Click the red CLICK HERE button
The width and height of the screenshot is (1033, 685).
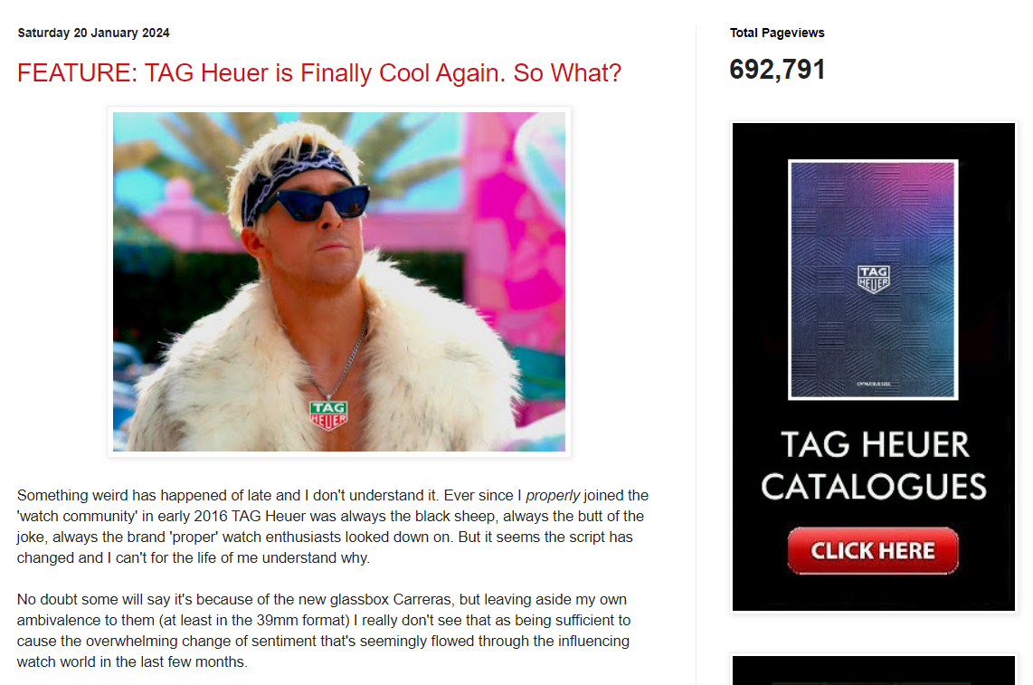[x=873, y=550]
